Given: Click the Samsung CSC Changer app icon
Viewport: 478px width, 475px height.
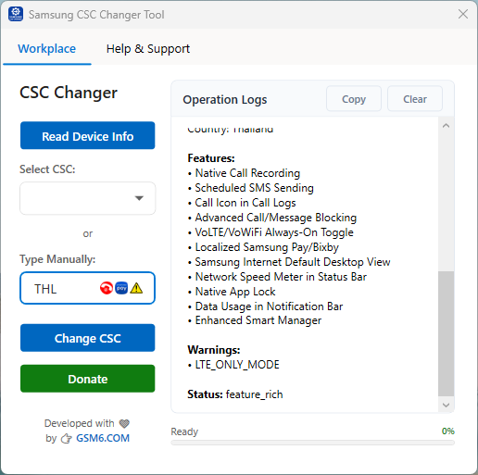Looking at the screenshot, I should (x=16, y=14).
